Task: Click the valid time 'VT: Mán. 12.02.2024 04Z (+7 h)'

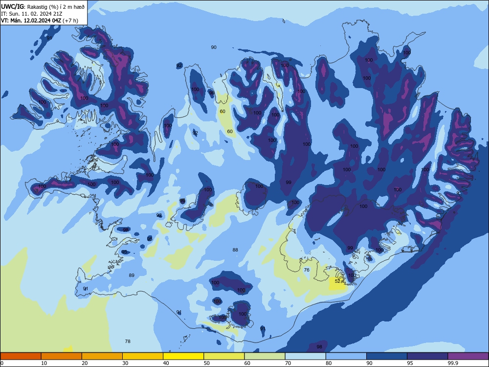Action: tap(40, 21)
